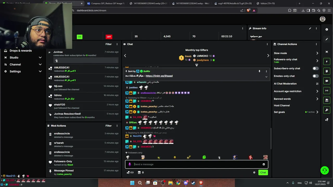Open the pinned message three-dot menu

pyautogui.click(x=266, y=71)
